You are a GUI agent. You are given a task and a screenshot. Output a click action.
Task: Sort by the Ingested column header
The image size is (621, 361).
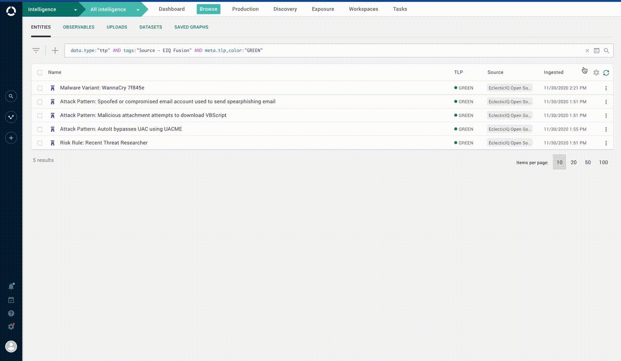tap(554, 72)
